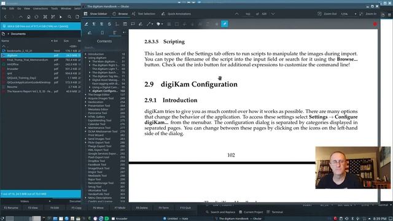Screen dimensions: 393x221
Task: Select Print Wizard in contents list
Action: point(96,135)
